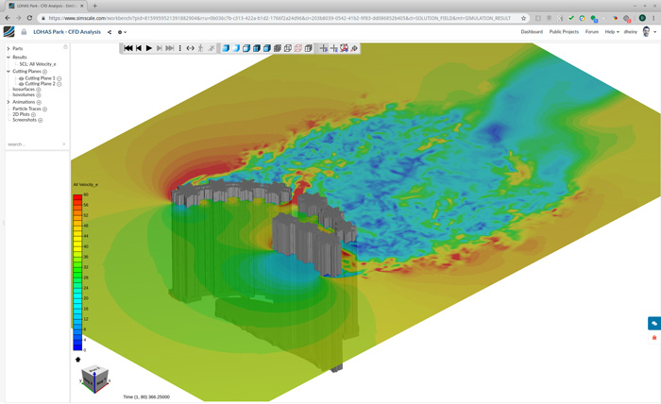Go to Public Projects
661x404 pixels.
(x=564, y=32)
